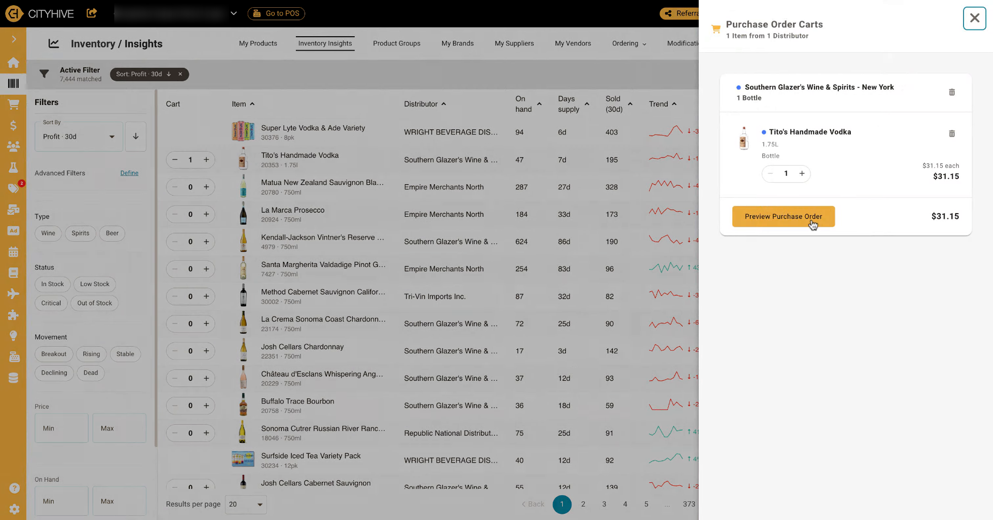Screen dimensions: 993x520
Task: Switch to the My Products tab
Action: (258, 43)
